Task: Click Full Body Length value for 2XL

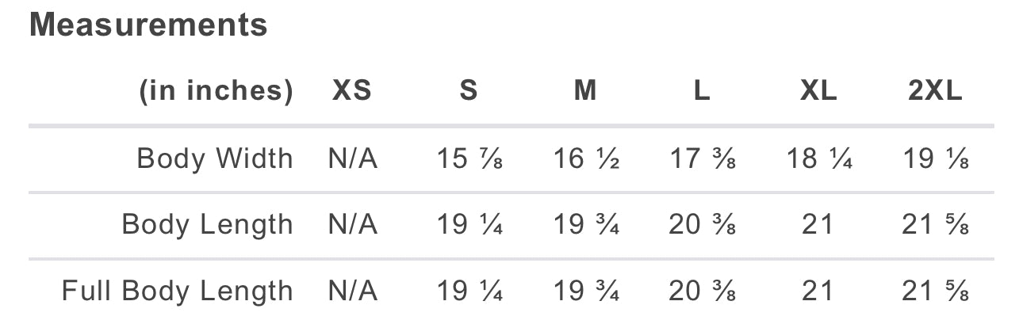Action: [x=935, y=292]
